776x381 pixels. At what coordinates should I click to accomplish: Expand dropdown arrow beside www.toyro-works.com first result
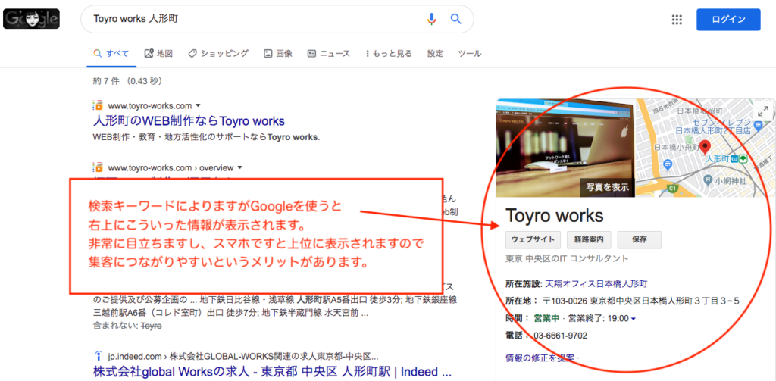pyautogui.click(x=198, y=105)
